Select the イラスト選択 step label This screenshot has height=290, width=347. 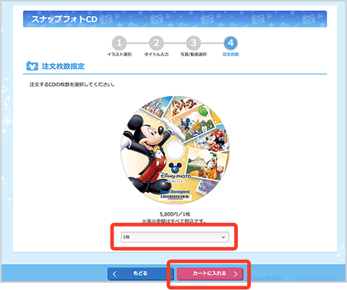pos(119,54)
